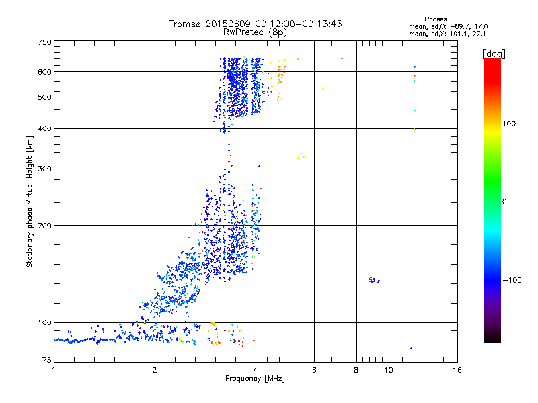Click the x-axis tick label '6'
This screenshot has width=538, height=403.
(314, 370)
